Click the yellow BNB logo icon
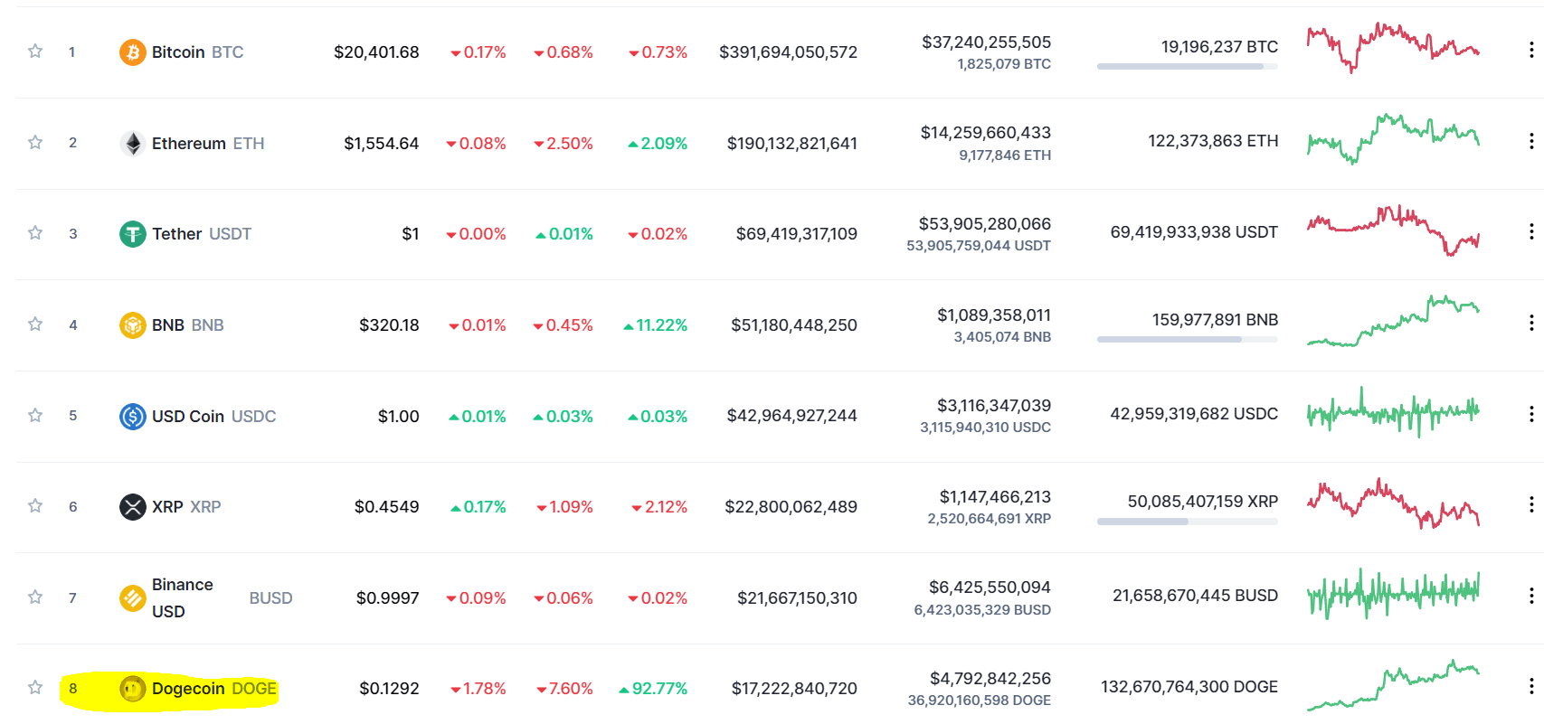Viewport: 1544px width, 724px height. 133,325
